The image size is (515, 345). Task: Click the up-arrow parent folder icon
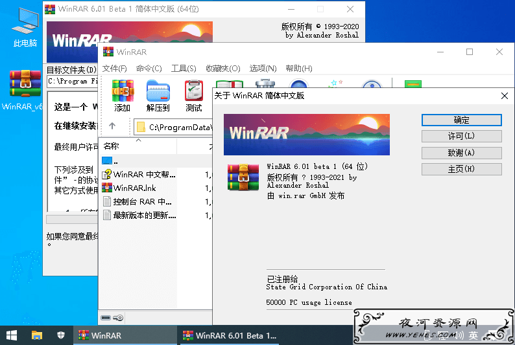(112, 126)
